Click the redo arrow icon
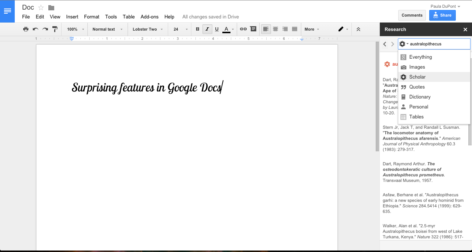 (45, 29)
